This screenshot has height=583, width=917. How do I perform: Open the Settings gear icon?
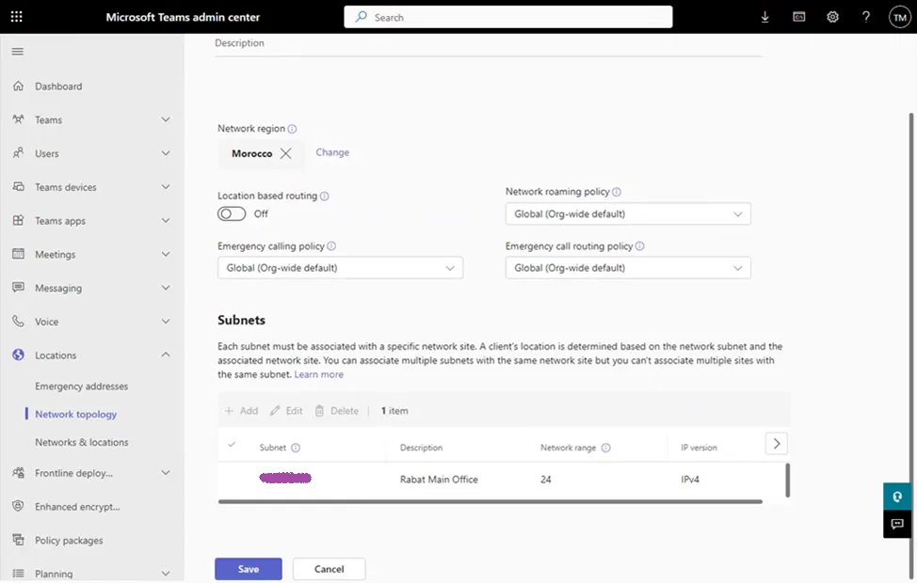click(832, 17)
